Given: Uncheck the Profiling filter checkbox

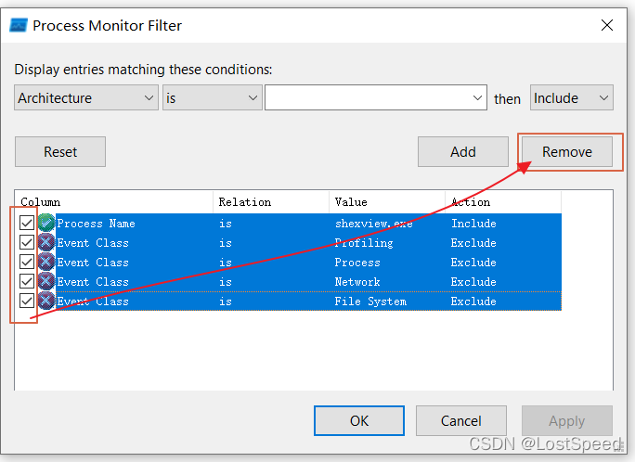Looking at the screenshot, I should click(27, 242).
